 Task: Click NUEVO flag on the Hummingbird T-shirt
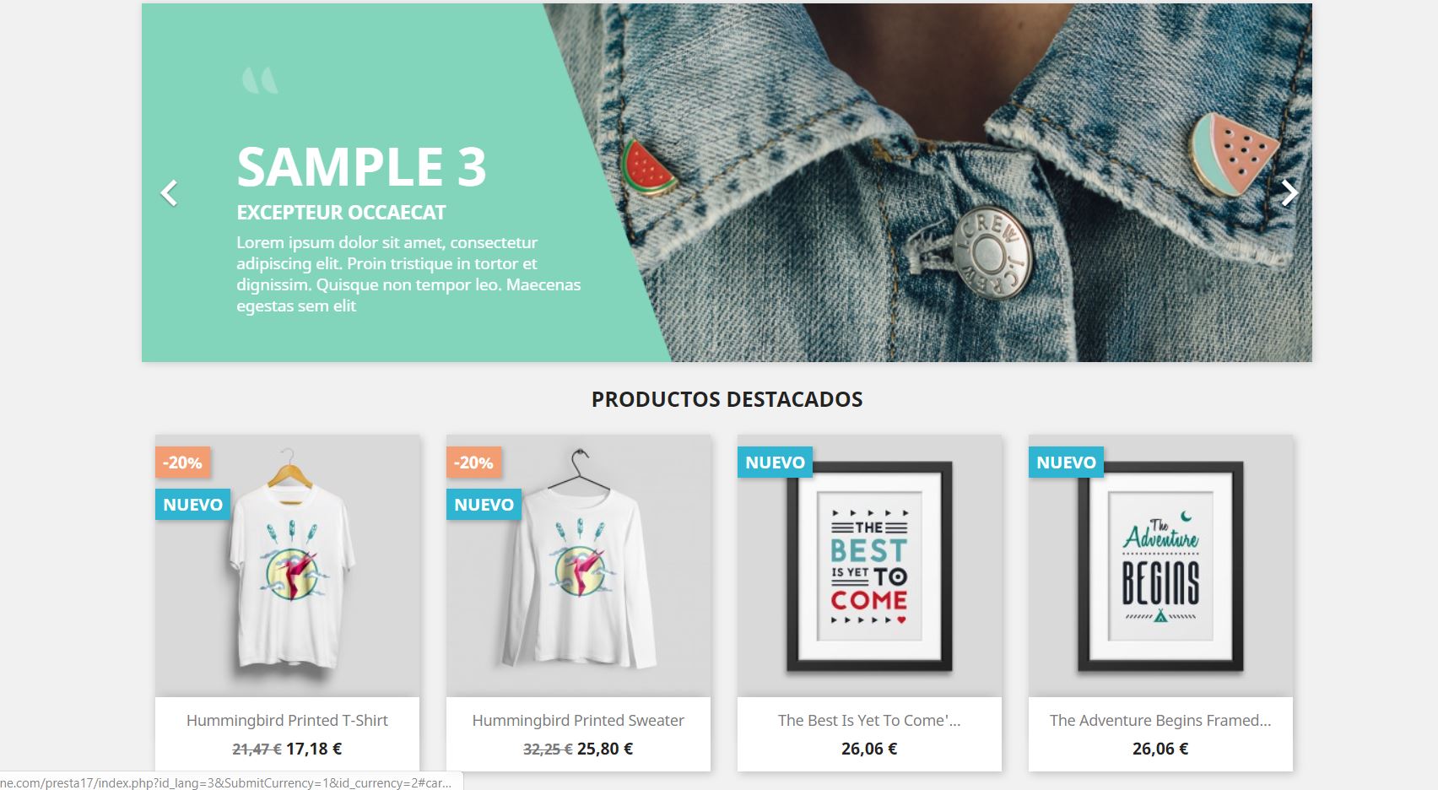click(193, 505)
